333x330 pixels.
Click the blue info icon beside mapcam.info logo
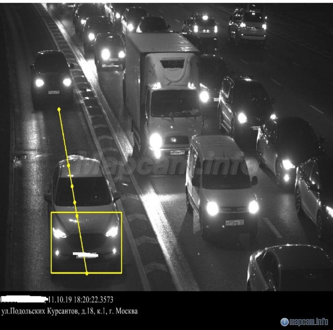click(x=284, y=322)
